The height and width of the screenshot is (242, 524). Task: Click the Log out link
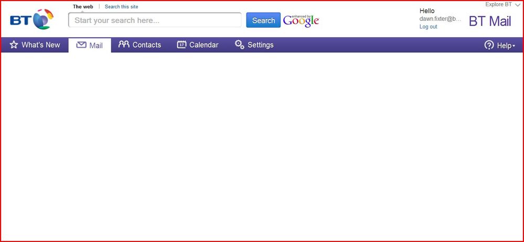click(x=428, y=27)
